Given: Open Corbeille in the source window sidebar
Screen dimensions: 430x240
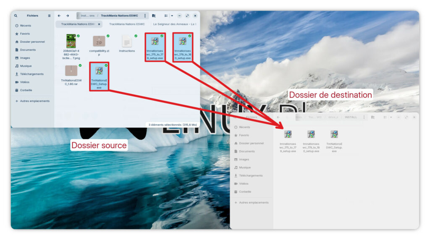Looking at the screenshot, I should 26,90.
